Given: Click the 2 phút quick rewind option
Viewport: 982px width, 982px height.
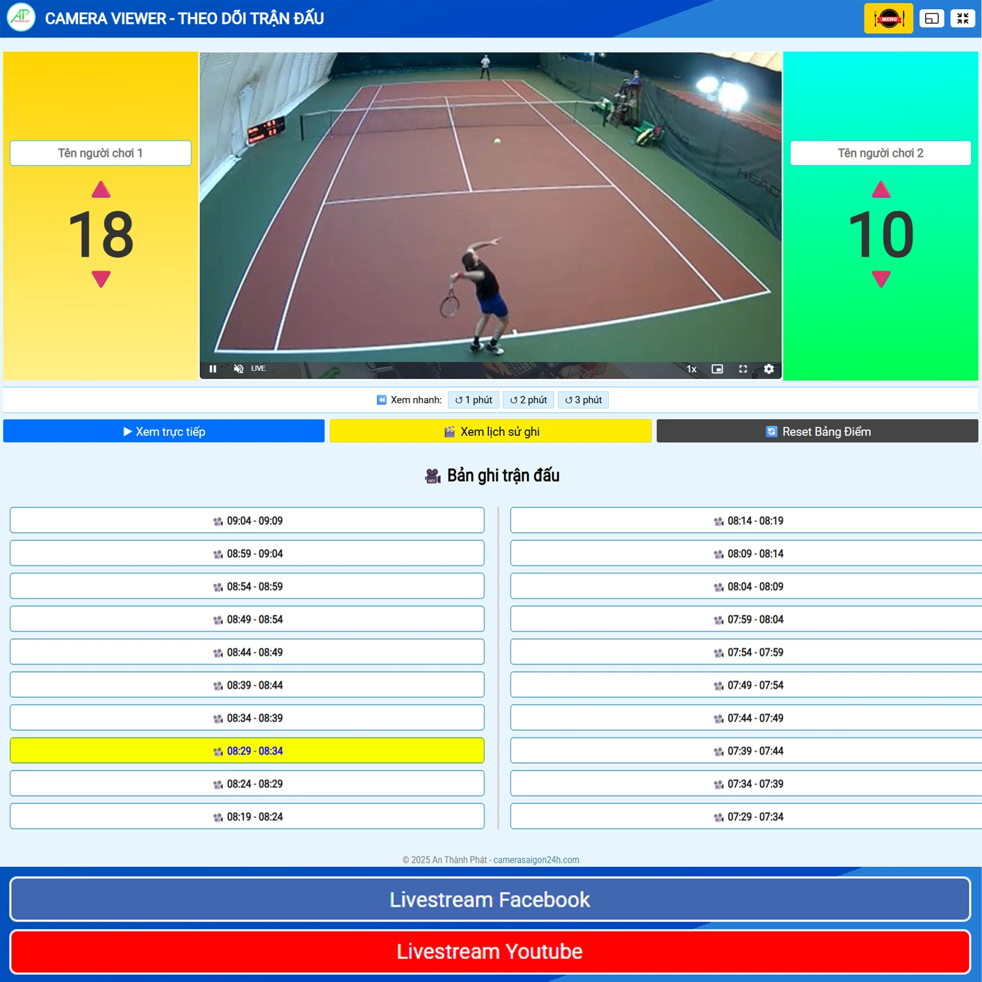Looking at the screenshot, I should pyautogui.click(x=528, y=399).
